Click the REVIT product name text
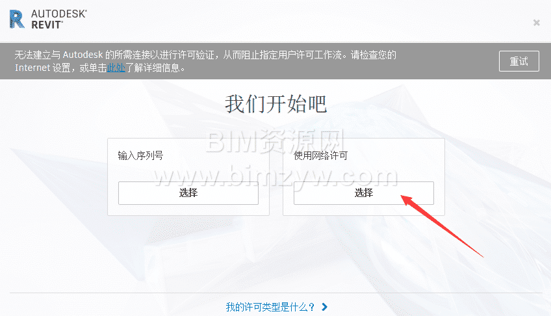This screenshot has height=316, width=551. [47, 25]
